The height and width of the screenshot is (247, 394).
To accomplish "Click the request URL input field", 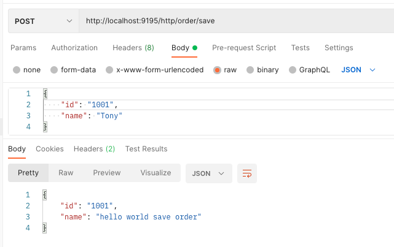I will coord(234,21).
